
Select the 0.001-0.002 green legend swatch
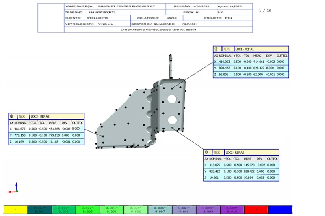64,210
